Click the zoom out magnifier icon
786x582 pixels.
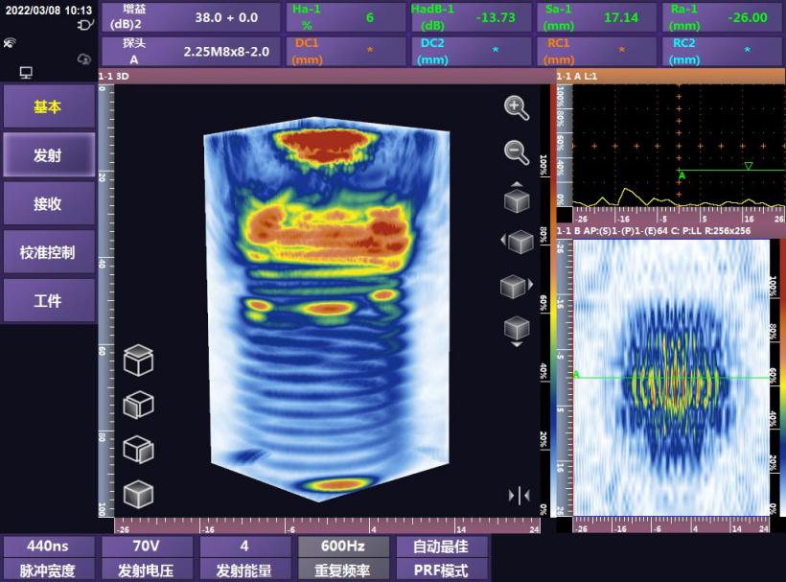[517, 151]
